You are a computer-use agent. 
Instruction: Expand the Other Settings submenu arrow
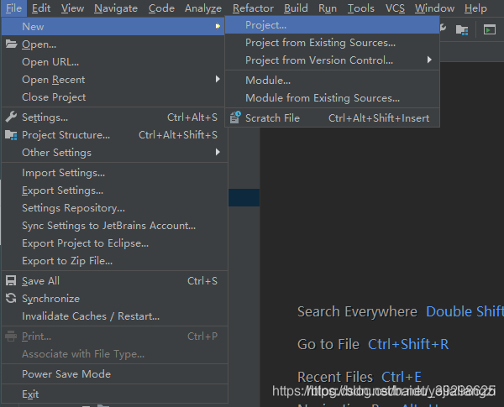coord(218,153)
